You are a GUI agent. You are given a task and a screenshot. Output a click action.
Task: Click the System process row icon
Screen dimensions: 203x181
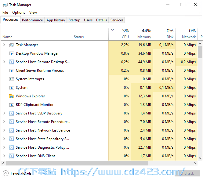coord(12,88)
